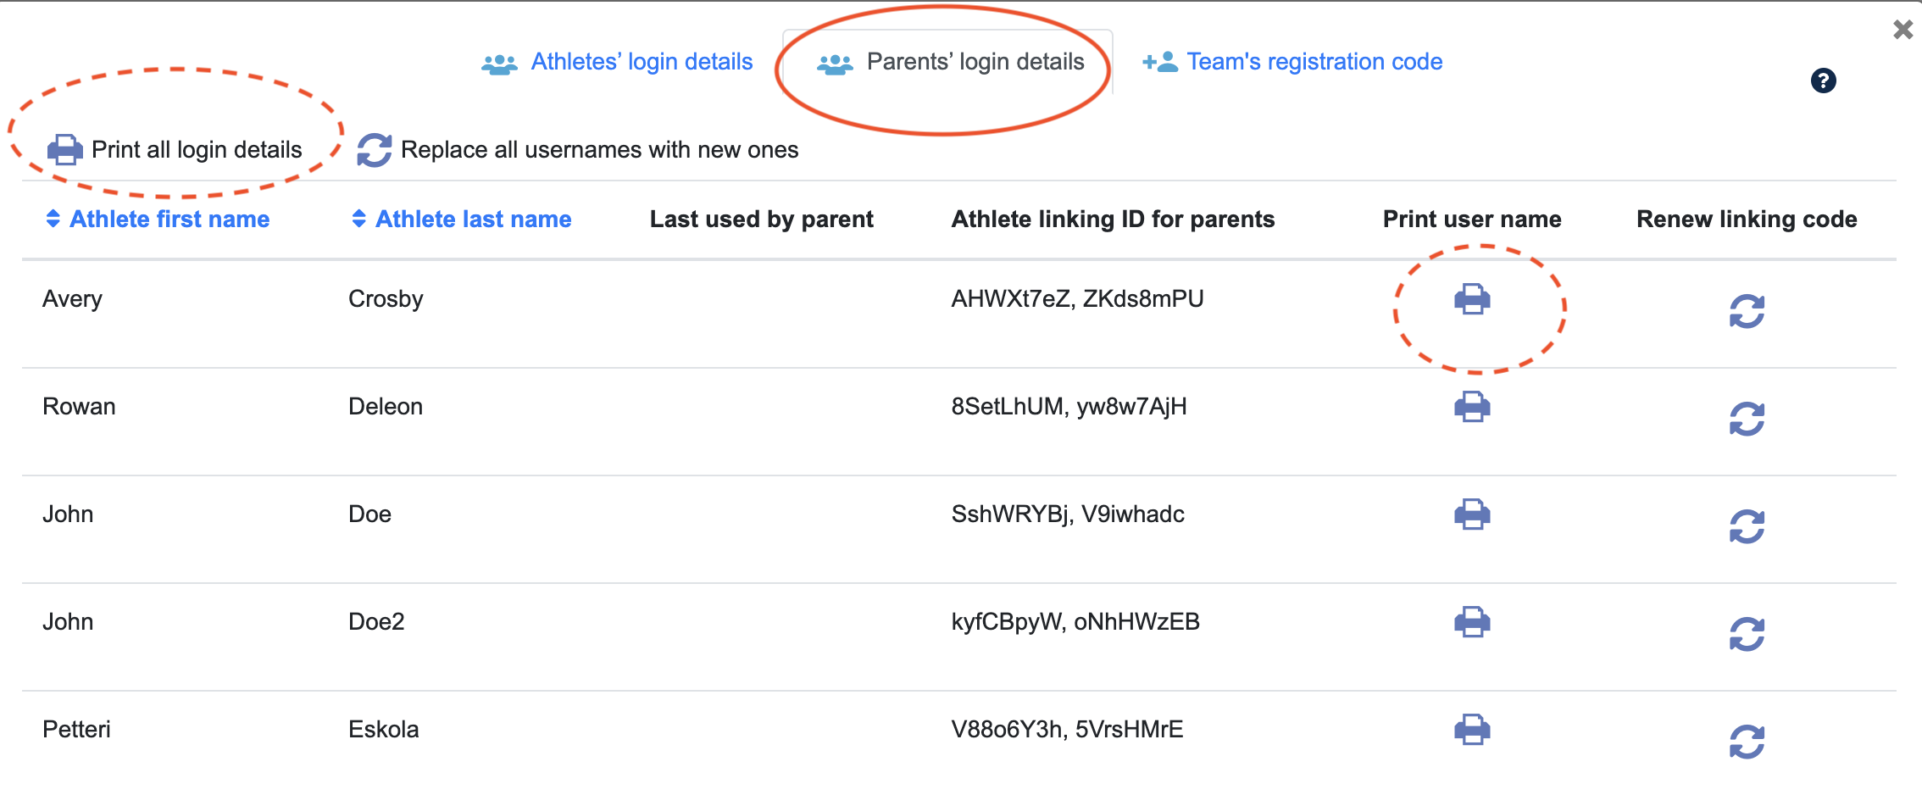Click printer icon for John Doe
The width and height of the screenshot is (1922, 795).
coord(1472,514)
